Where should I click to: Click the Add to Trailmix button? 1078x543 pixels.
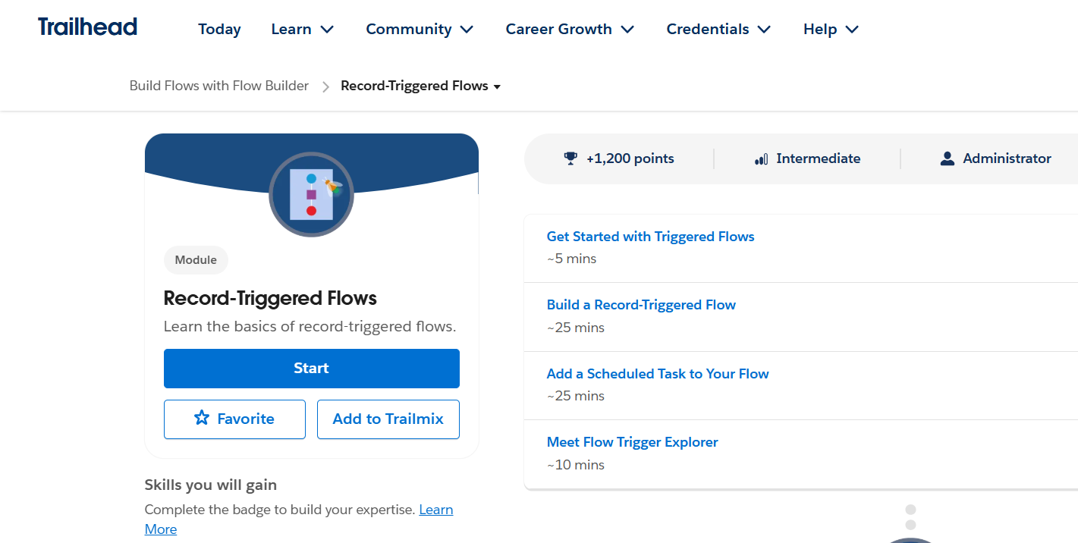coord(388,419)
